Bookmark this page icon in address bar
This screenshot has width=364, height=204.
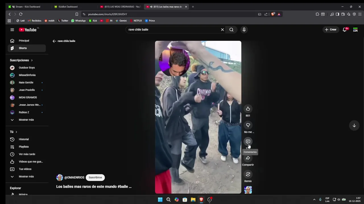click(77, 14)
